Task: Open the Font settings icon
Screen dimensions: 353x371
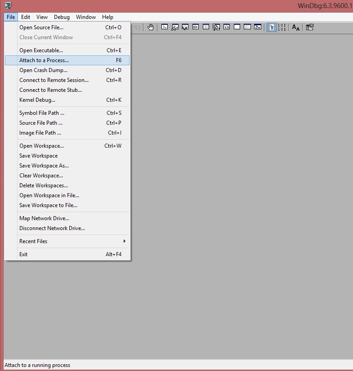Action: pyautogui.click(x=295, y=27)
